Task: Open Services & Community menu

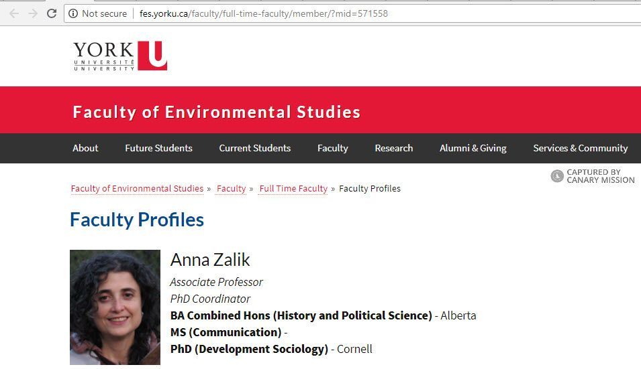Action: (580, 148)
